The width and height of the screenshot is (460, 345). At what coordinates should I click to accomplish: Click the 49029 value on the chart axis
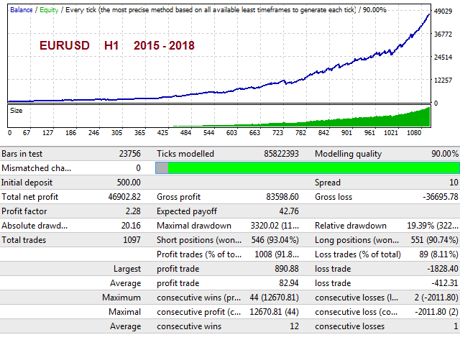pyautogui.click(x=443, y=11)
